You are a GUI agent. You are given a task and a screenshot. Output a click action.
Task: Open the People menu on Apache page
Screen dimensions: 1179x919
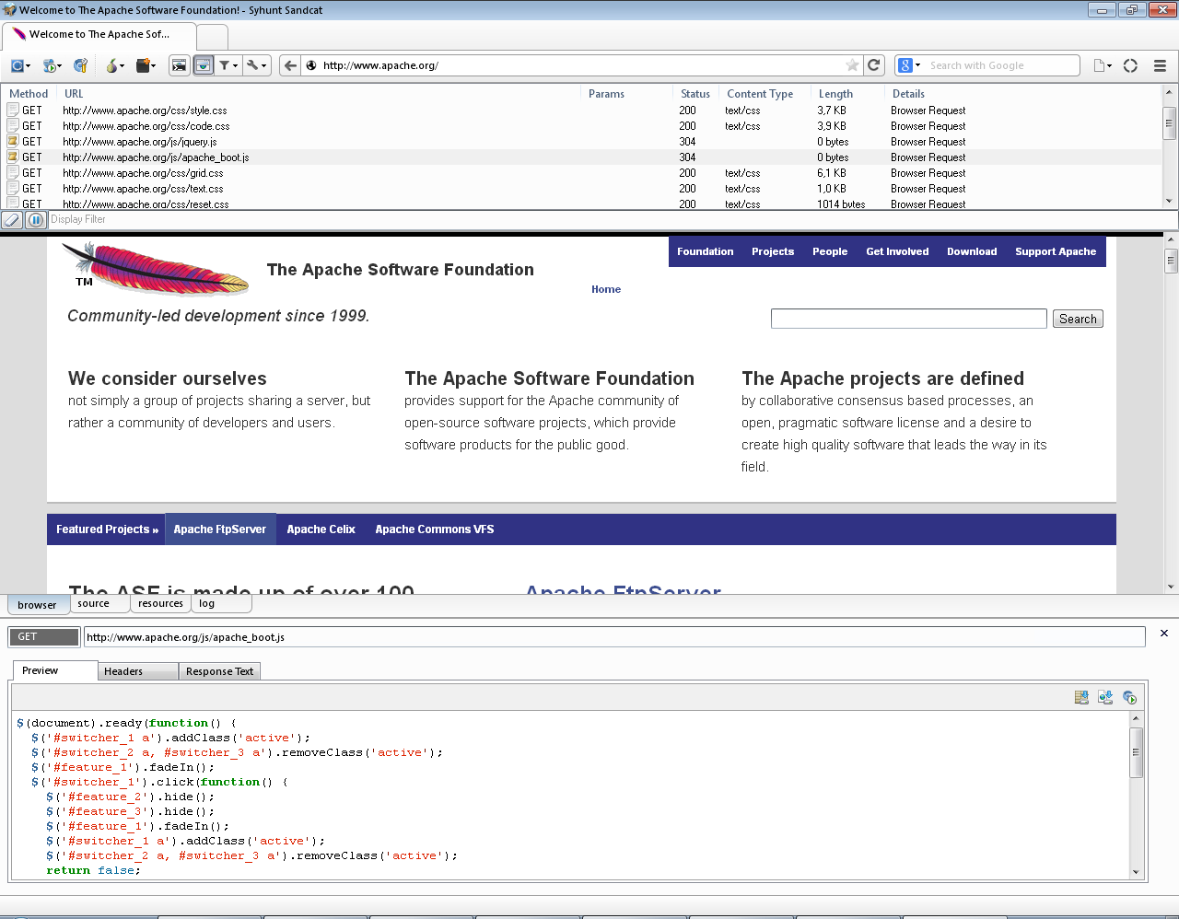pyautogui.click(x=830, y=251)
